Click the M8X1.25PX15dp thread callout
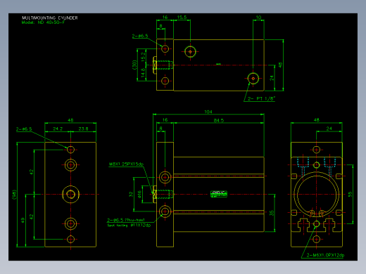 pos(126,164)
